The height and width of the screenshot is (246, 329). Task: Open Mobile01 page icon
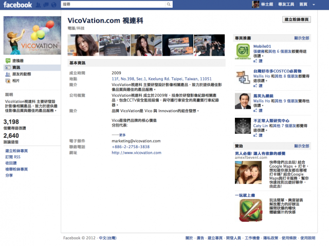pyautogui.click(x=243, y=51)
